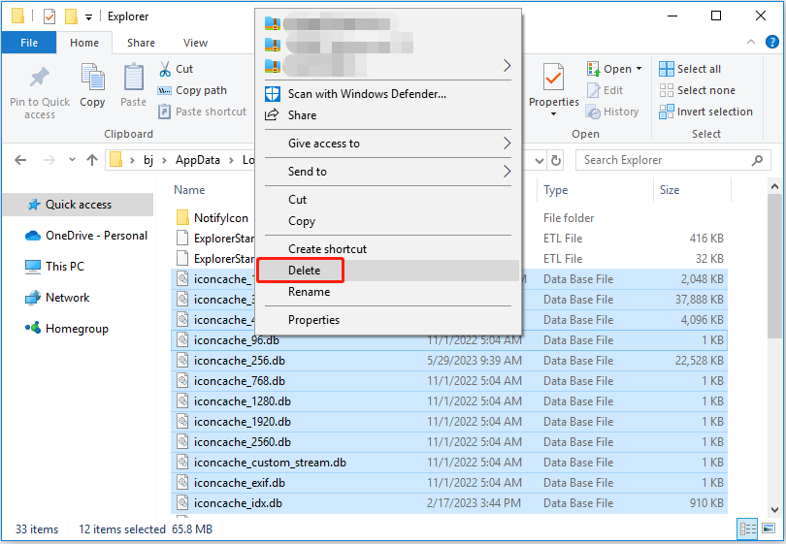Click the scrollbar up arrow
The height and width of the screenshot is (544, 786).
[774, 187]
